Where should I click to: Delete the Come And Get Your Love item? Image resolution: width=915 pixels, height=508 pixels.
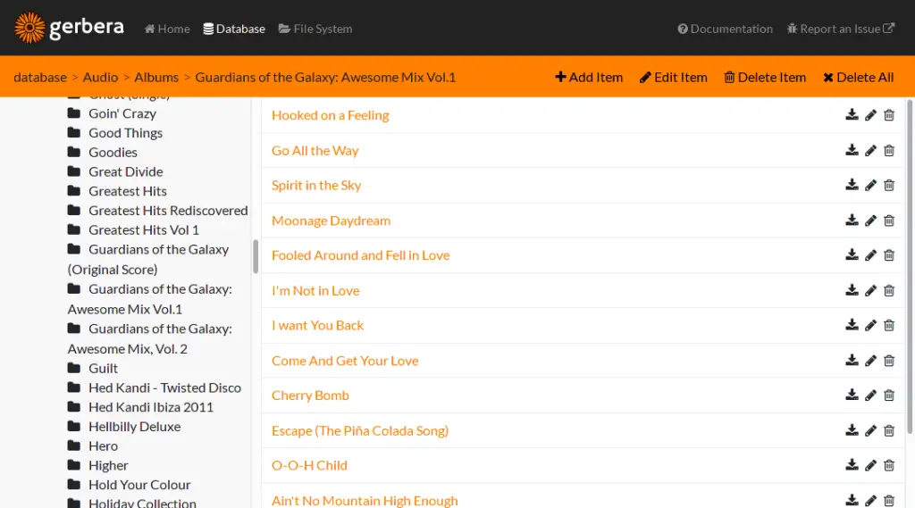(889, 361)
